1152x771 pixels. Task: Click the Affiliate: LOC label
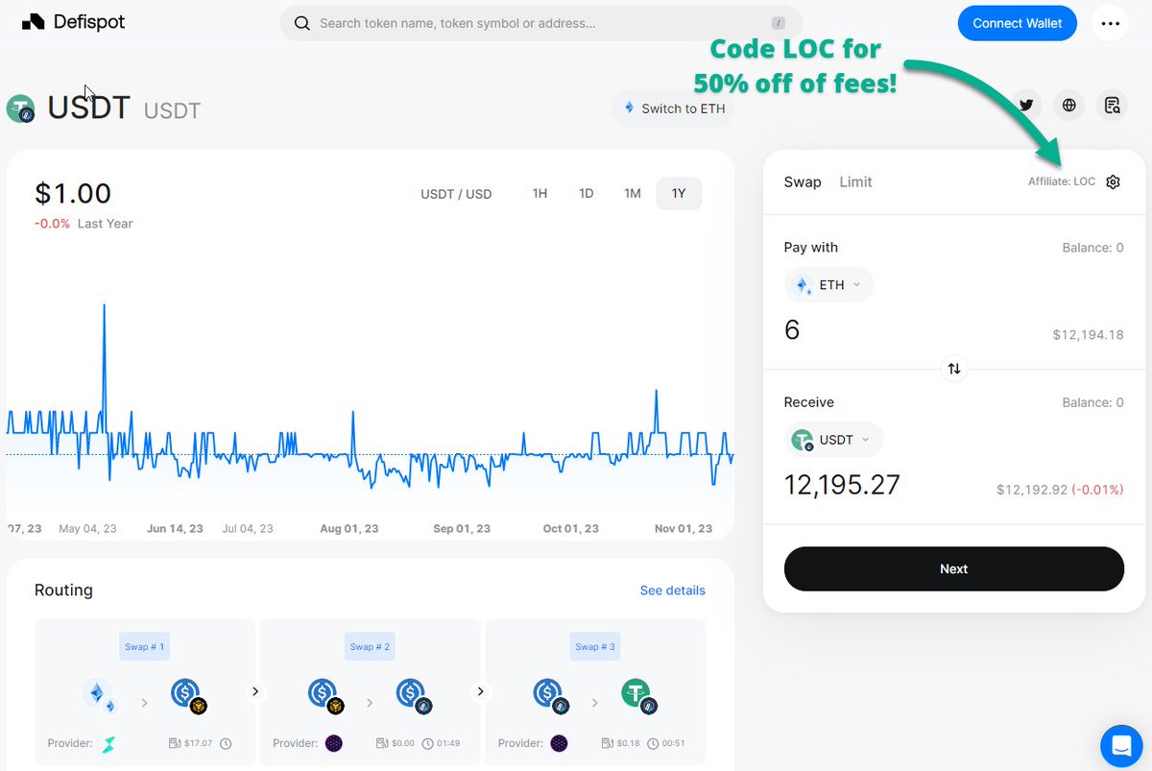point(1062,181)
